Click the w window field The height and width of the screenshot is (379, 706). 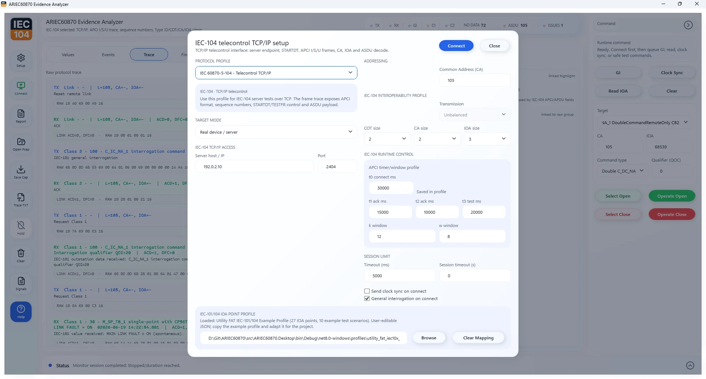pyautogui.click(x=473, y=237)
